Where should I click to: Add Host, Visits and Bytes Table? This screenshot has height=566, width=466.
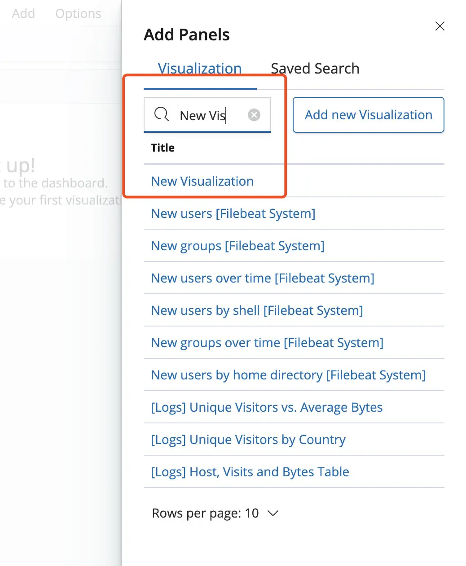pos(250,472)
